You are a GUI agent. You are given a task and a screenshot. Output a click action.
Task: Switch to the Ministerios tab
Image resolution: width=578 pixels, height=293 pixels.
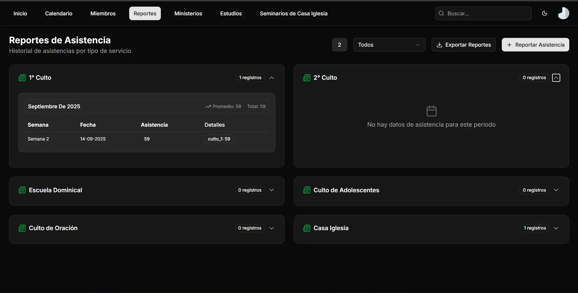(x=188, y=13)
